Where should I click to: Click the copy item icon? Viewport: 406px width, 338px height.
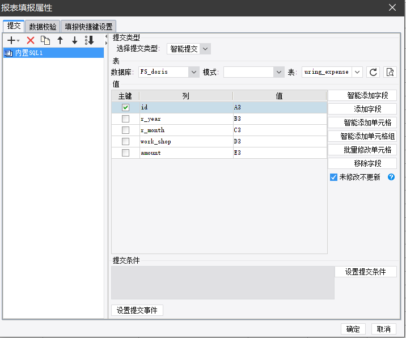click(x=45, y=40)
